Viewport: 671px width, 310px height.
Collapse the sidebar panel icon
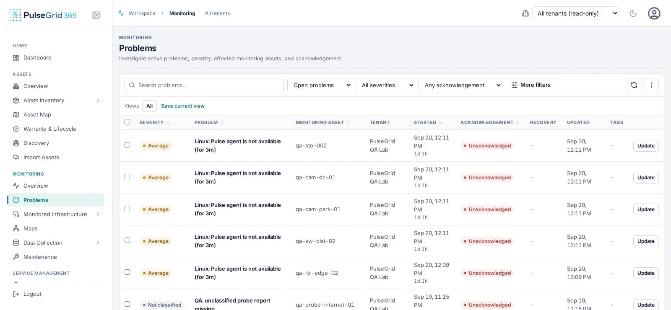coord(96,15)
